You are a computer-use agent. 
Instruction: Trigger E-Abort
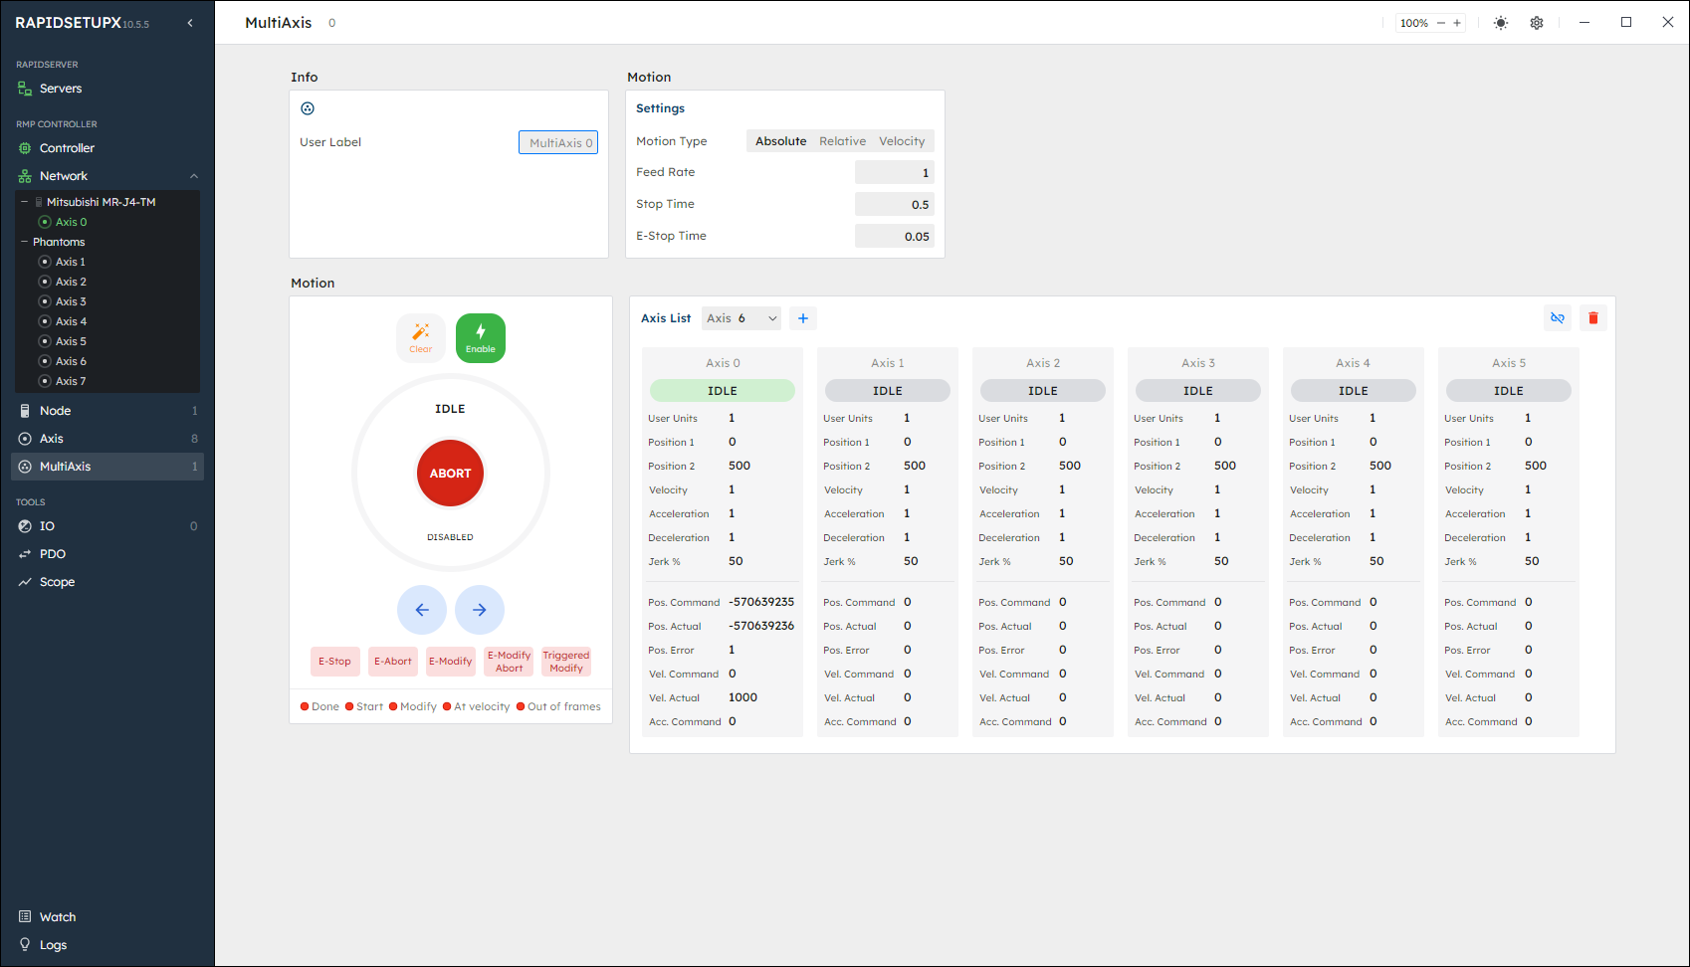coord(392,662)
